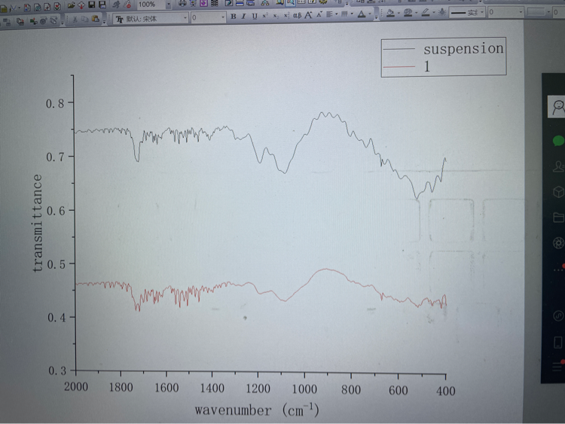This screenshot has width=565, height=424.
Task: Open the chat bubble icon in sidebar
Action: [x=557, y=140]
